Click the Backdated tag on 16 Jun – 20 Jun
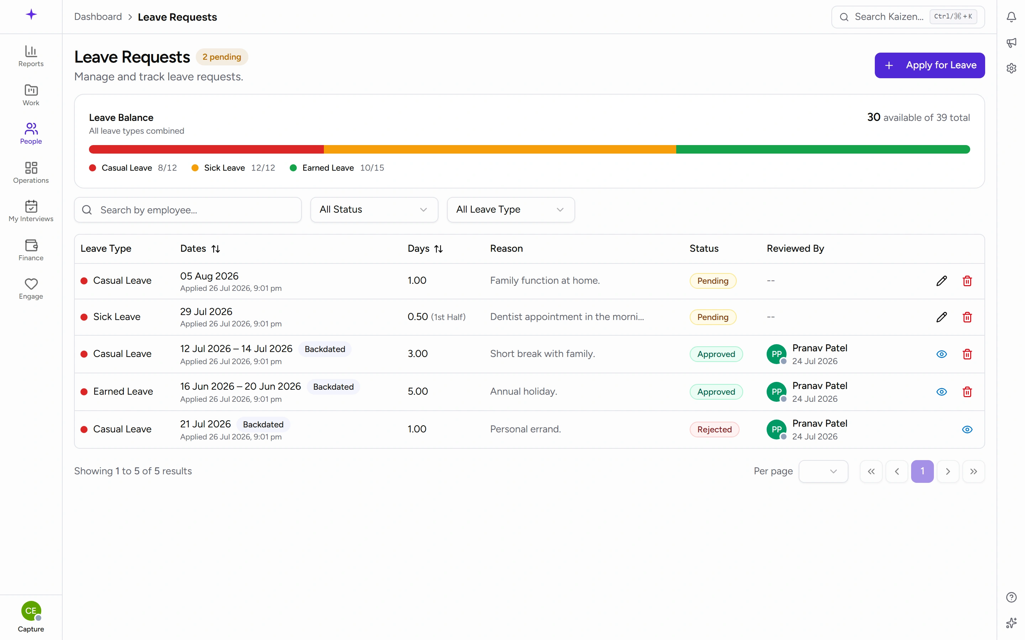This screenshot has width=1025, height=640. 333,387
